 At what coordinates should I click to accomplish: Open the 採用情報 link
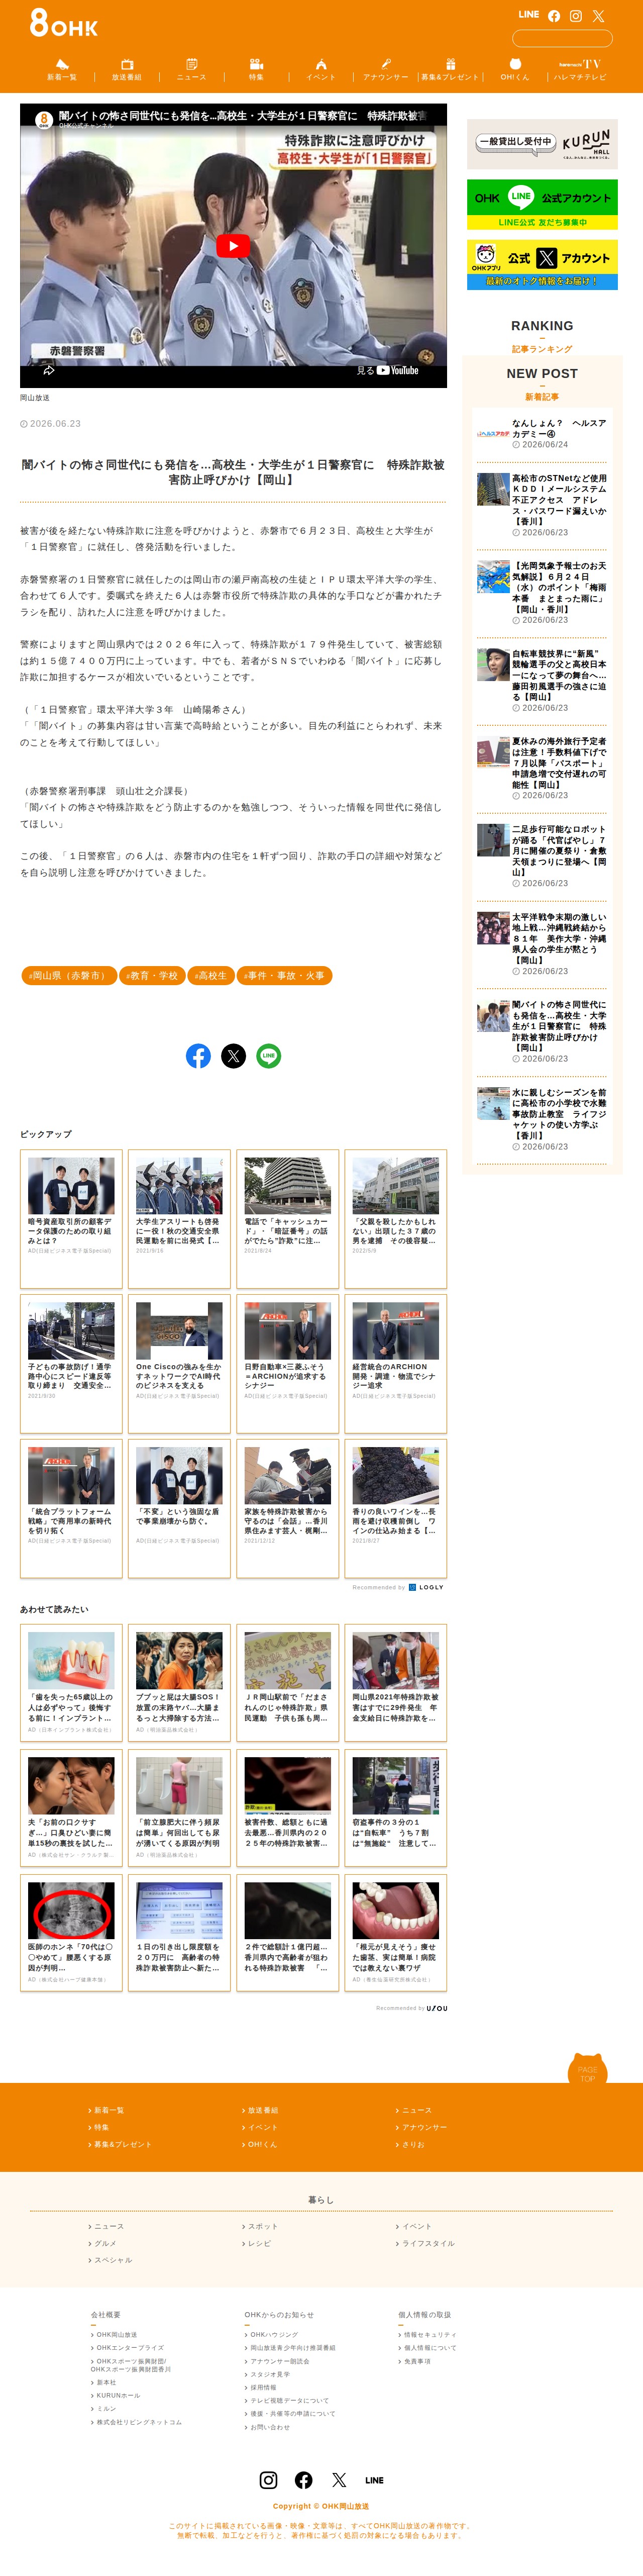coord(260,2387)
